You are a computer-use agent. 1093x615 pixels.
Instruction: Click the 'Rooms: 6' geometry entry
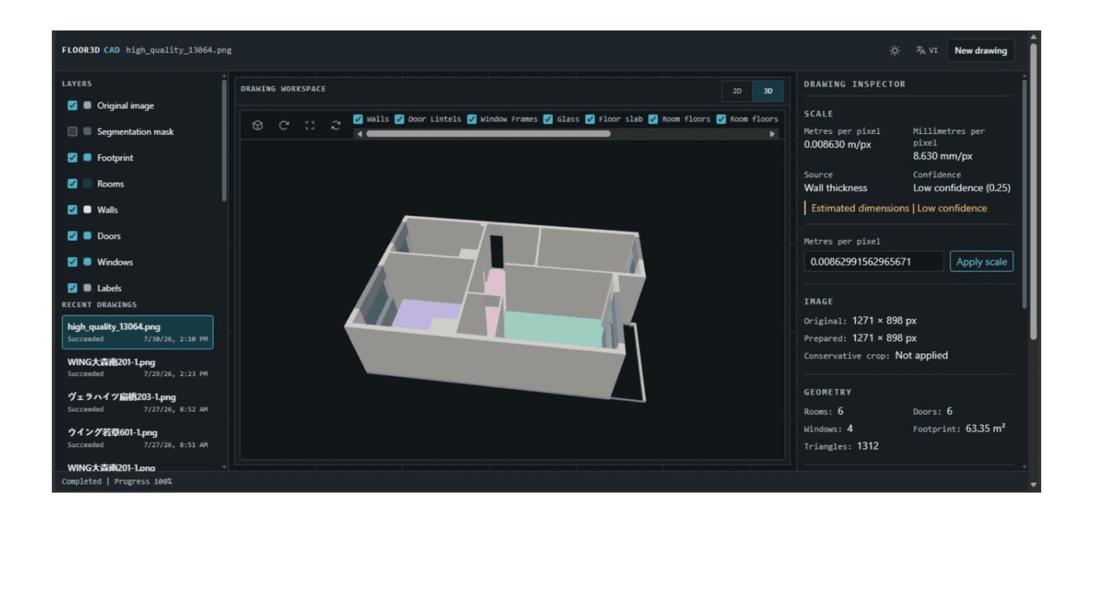[x=823, y=411]
